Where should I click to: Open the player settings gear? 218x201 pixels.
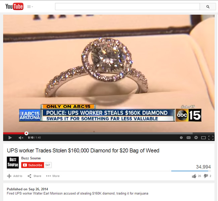pos(196,138)
